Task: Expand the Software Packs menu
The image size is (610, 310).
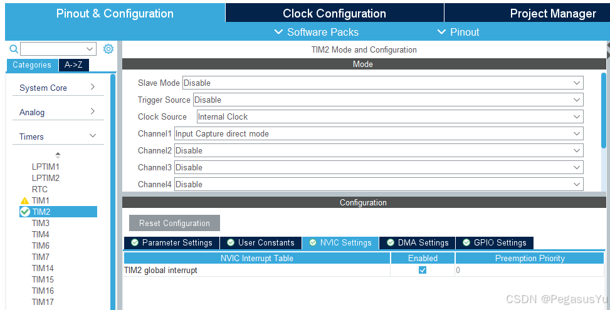Action: click(x=316, y=32)
